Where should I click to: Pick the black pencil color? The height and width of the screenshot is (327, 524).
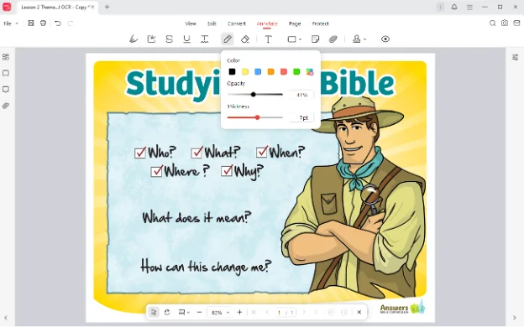click(x=232, y=71)
